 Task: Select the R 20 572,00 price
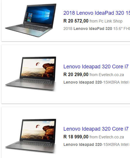[x=76, y=21]
